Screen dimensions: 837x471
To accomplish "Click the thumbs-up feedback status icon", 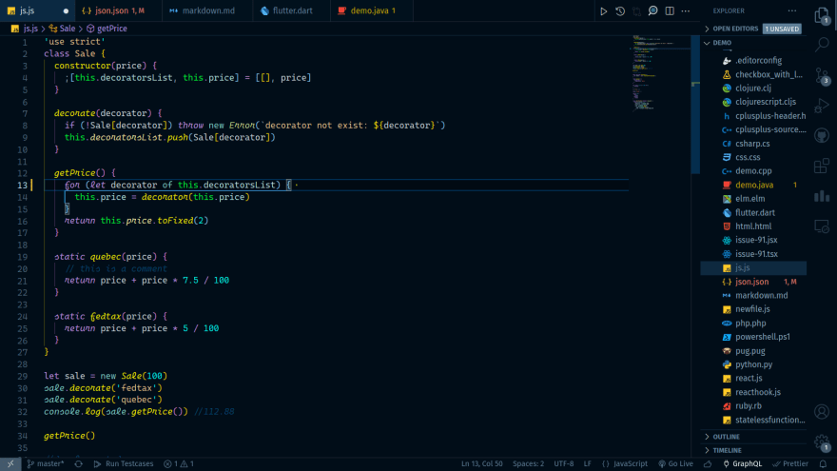I will 708,464.
